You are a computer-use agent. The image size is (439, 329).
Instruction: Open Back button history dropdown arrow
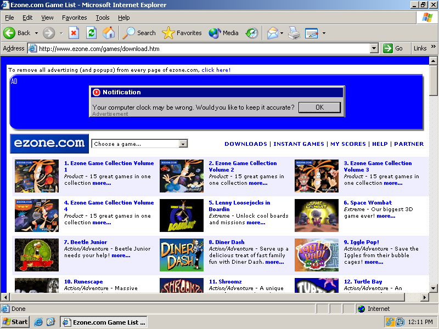pos(36,33)
